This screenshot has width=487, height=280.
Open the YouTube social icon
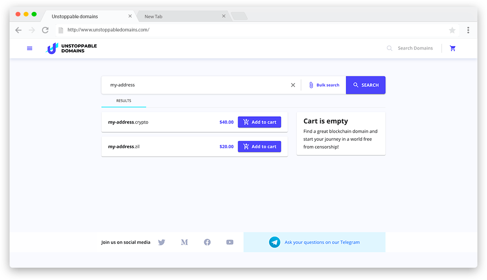point(230,242)
